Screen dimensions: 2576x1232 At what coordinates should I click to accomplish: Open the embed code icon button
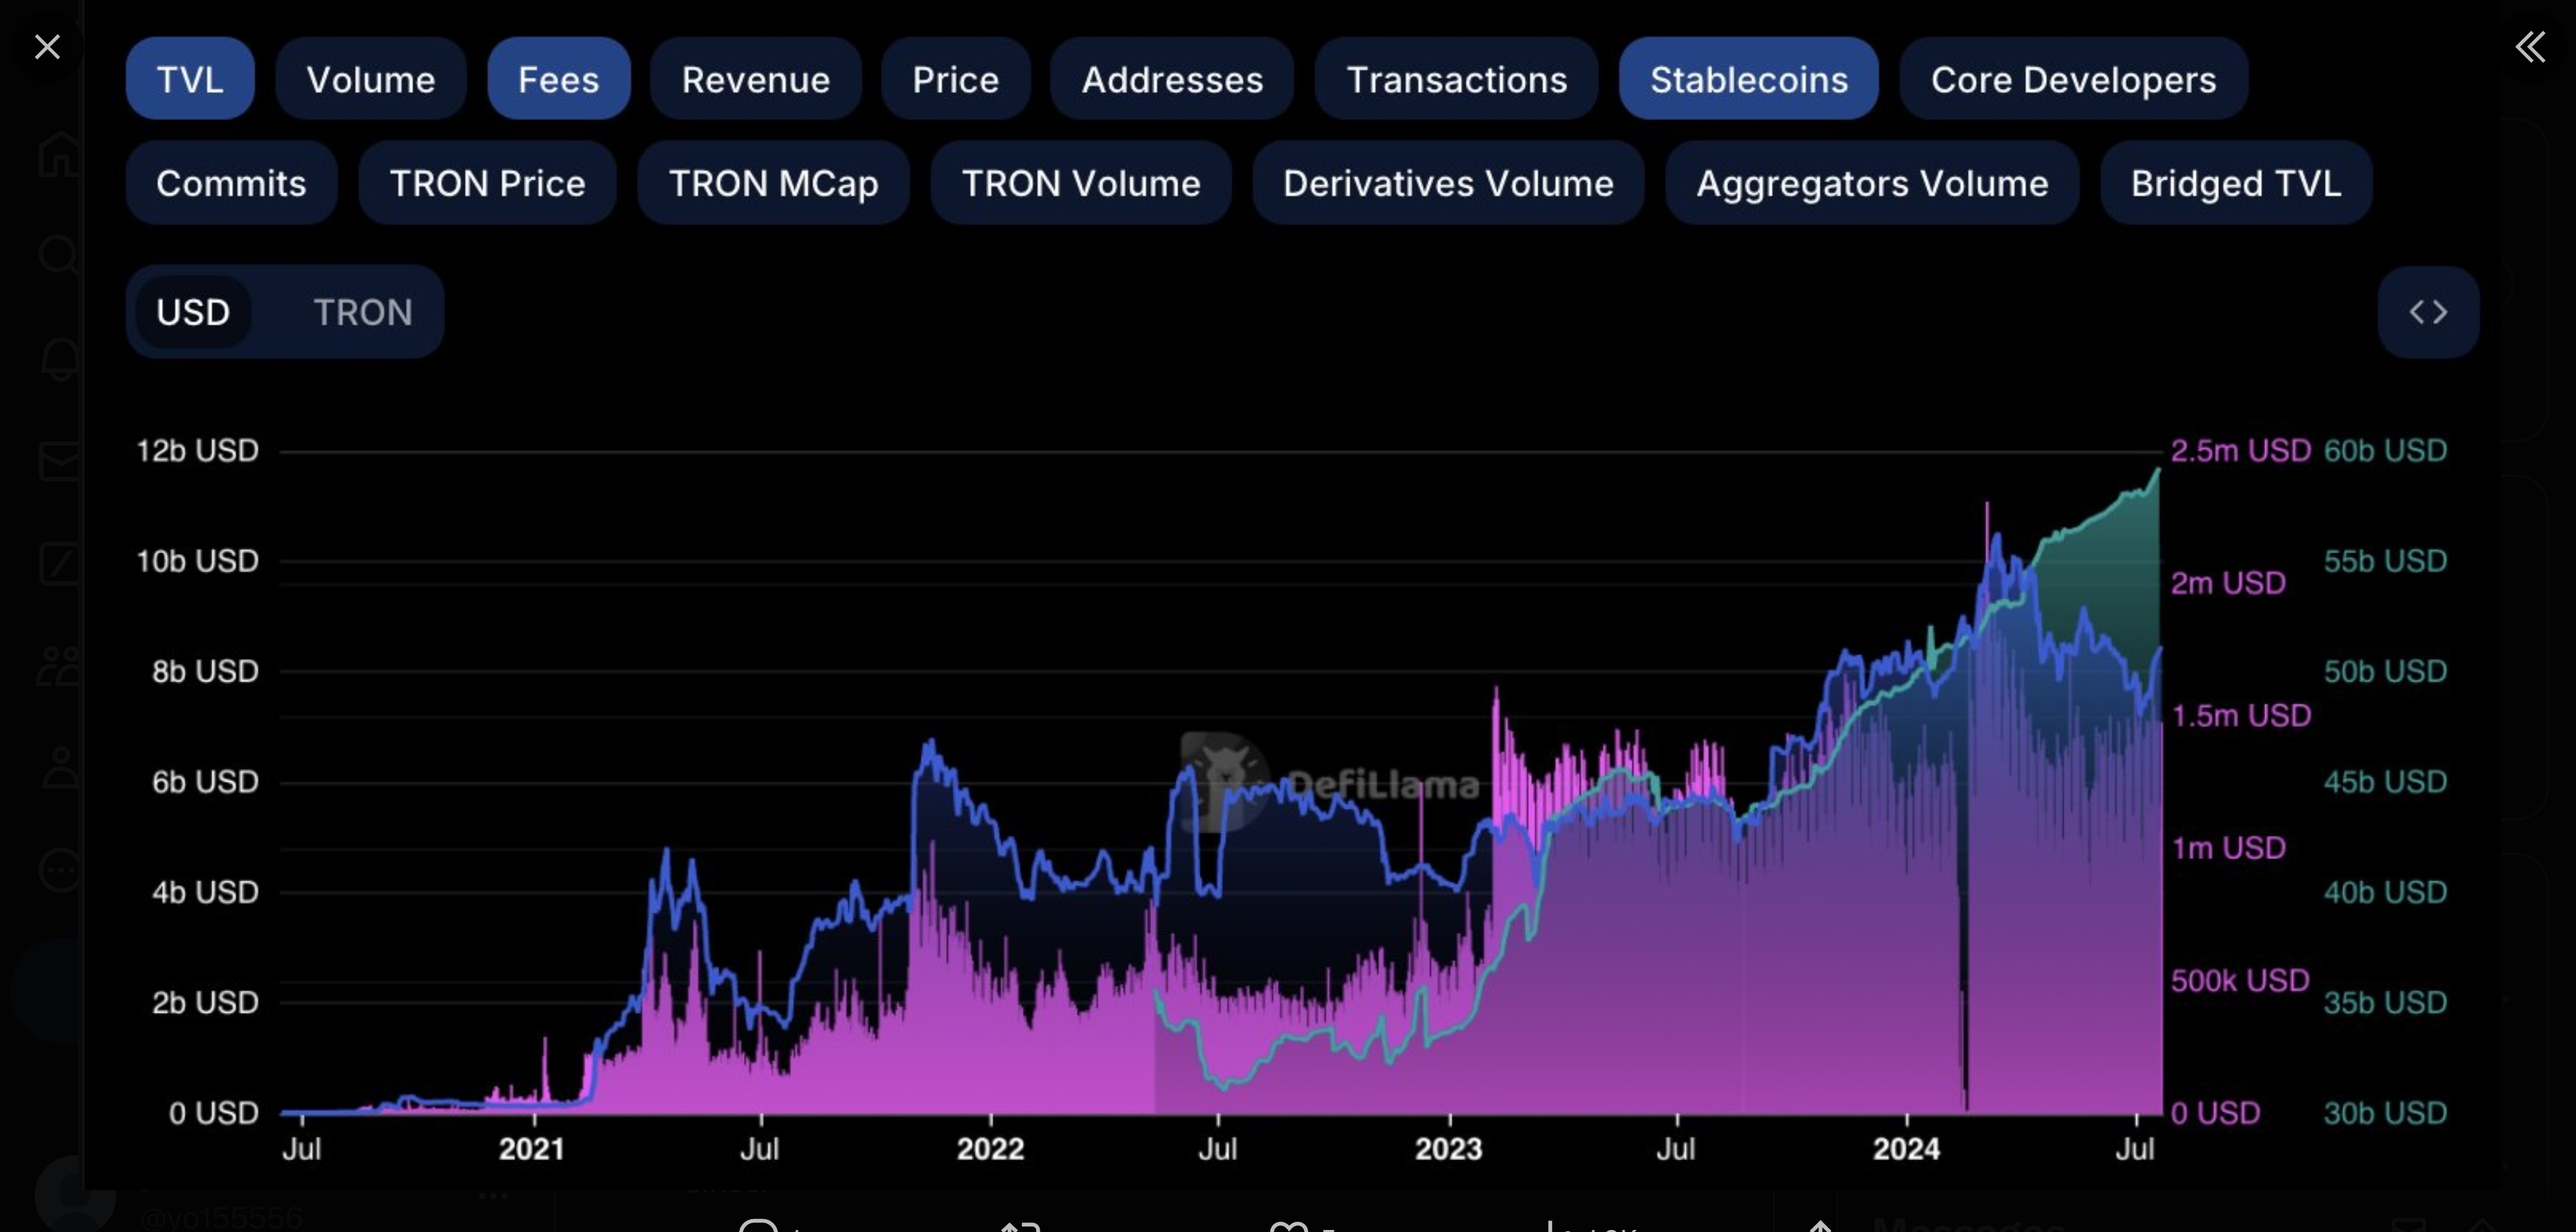pyautogui.click(x=2427, y=312)
